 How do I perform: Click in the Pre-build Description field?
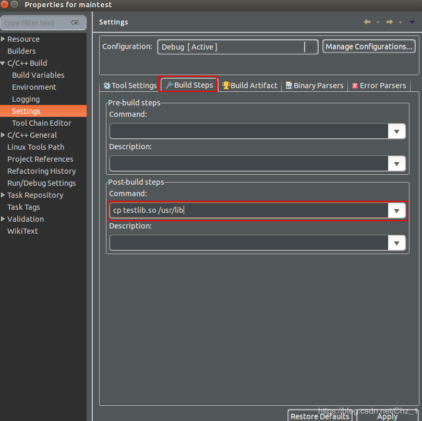249,164
